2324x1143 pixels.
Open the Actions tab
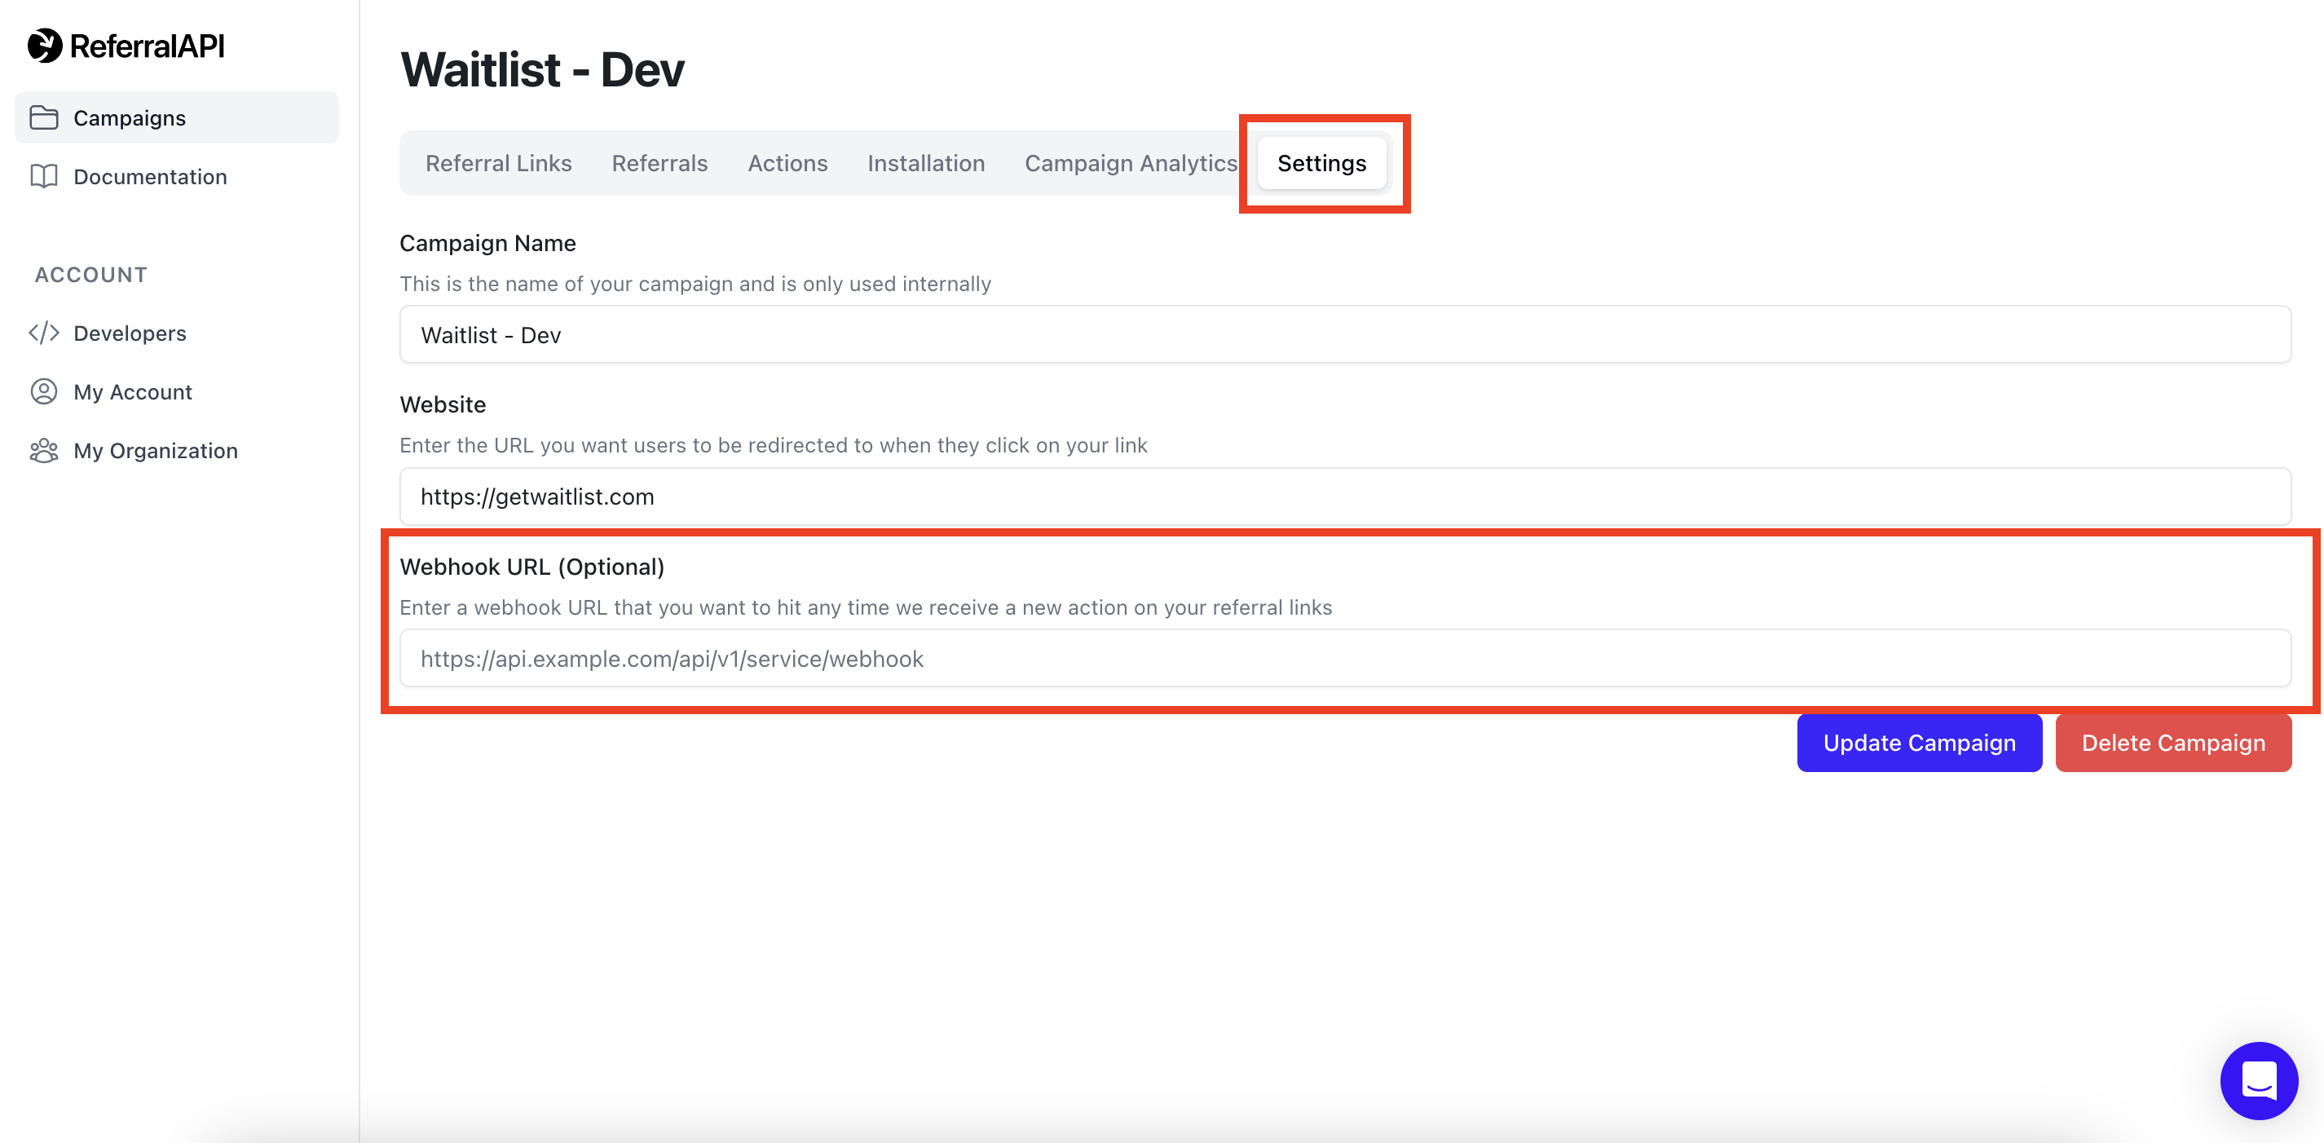point(787,163)
